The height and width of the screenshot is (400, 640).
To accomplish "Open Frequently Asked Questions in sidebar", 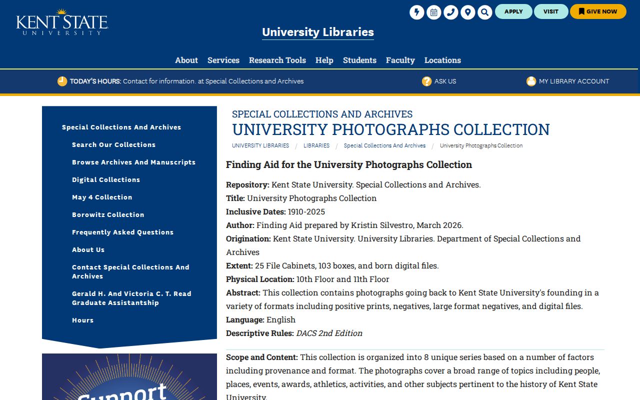I will (x=123, y=232).
